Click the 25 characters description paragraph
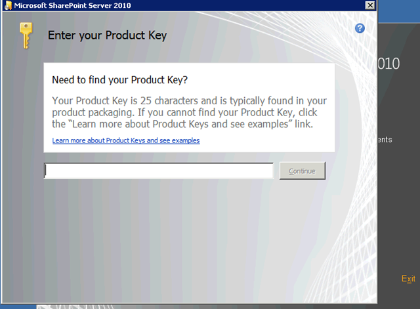 188,112
